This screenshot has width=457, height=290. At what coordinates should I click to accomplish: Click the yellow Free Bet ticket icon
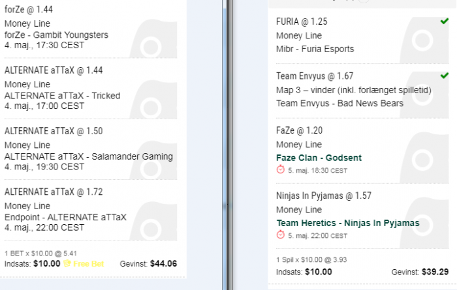tap(67, 263)
